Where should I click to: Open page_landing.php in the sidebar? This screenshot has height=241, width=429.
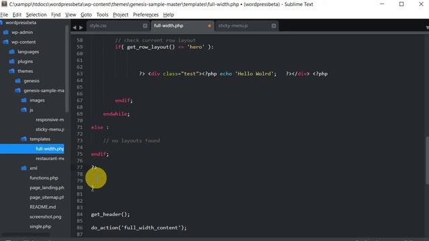(x=47, y=187)
